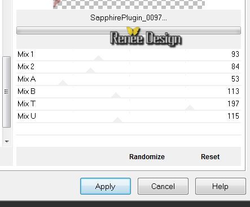Click Randomize to shuffle settings
The width and height of the screenshot is (250, 207).
coord(147,157)
